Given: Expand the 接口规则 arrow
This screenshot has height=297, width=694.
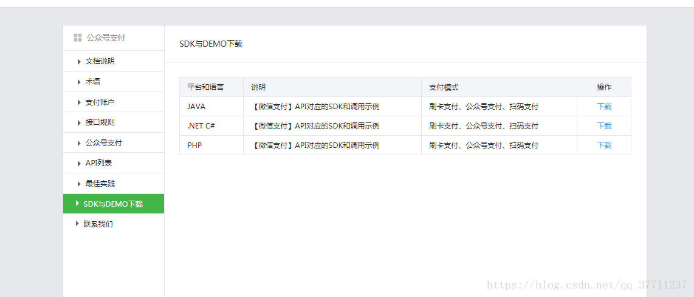Looking at the screenshot, I should (79, 122).
